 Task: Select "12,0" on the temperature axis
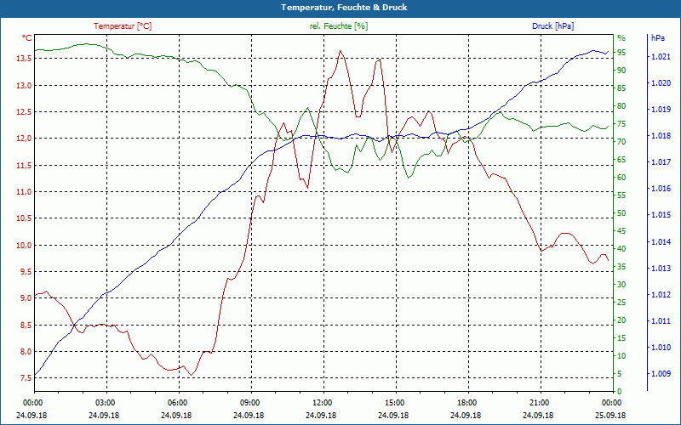click(24, 139)
